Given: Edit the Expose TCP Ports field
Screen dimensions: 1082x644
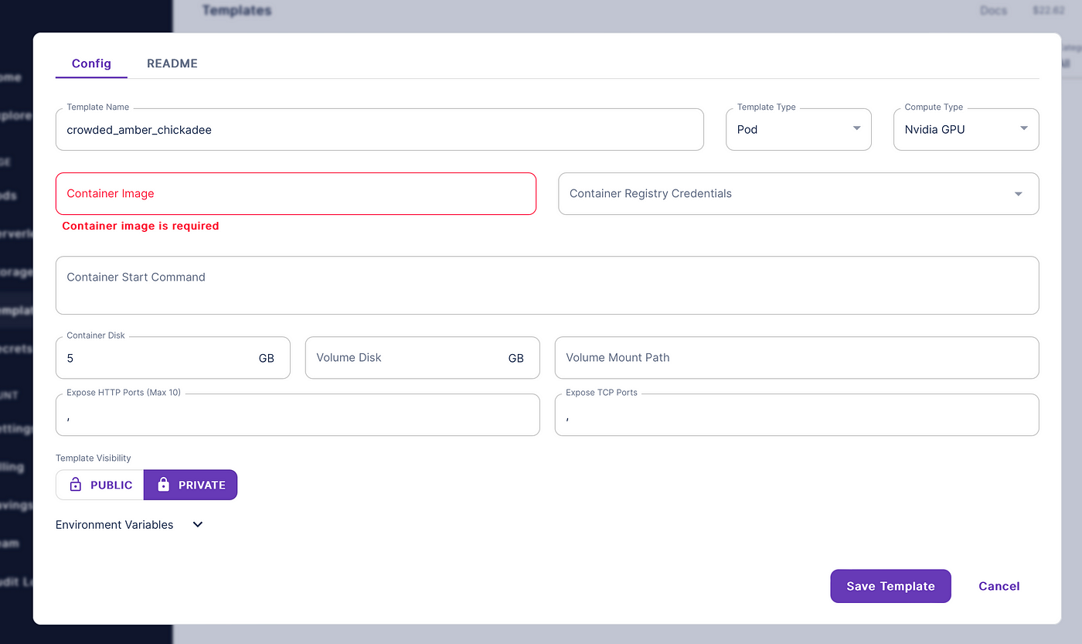Looking at the screenshot, I should tap(797, 415).
